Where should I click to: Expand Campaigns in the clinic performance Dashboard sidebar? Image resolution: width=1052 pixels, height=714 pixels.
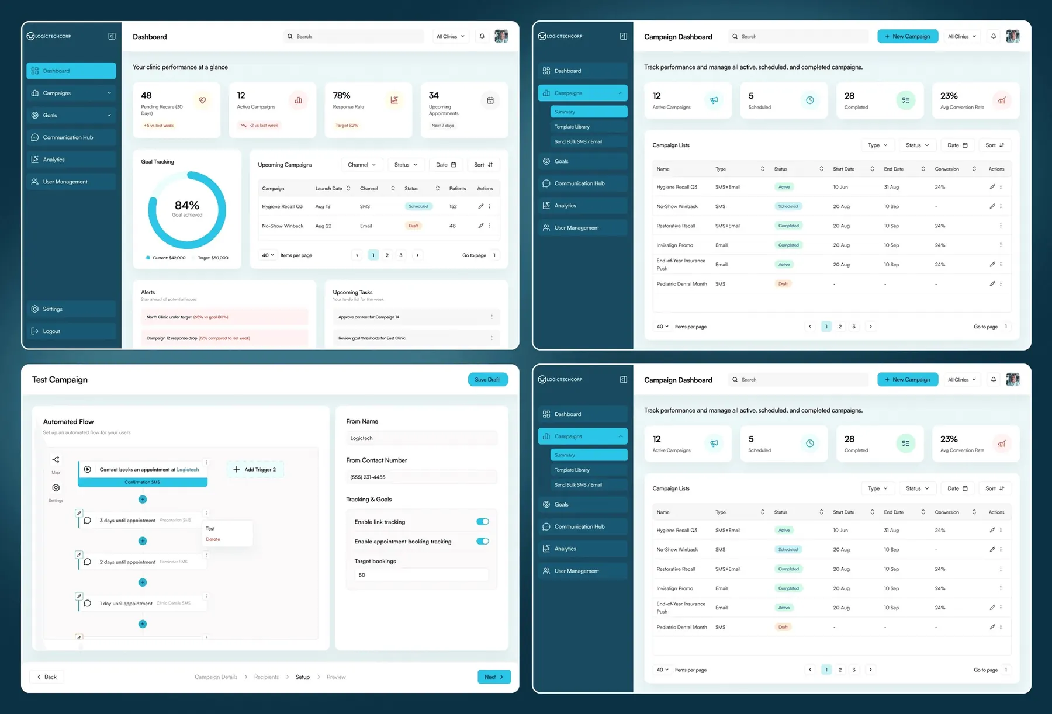[71, 93]
